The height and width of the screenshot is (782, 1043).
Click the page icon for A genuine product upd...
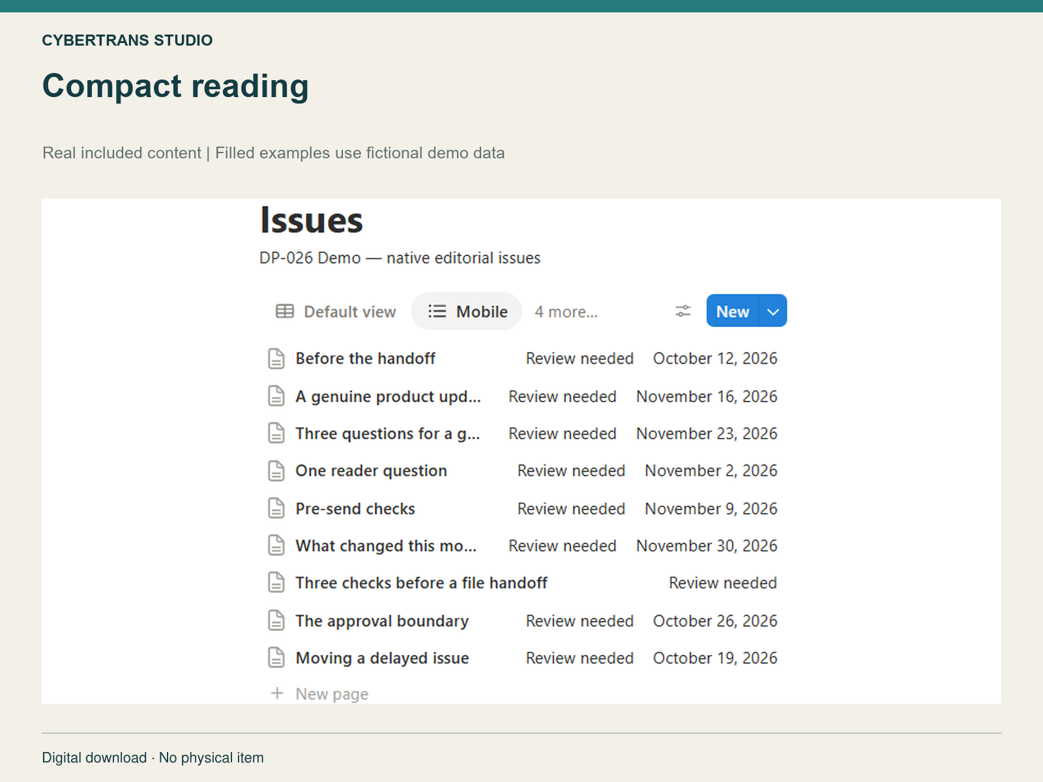(276, 396)
